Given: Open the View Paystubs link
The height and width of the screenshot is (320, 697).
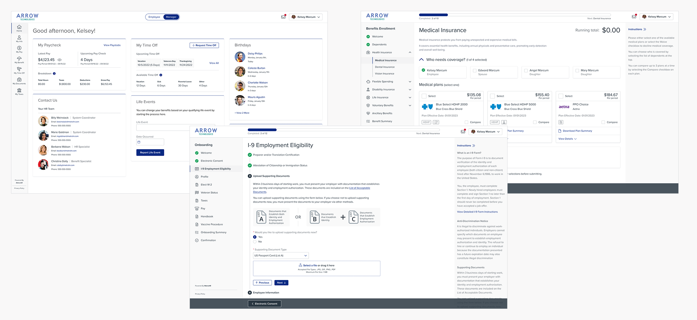Looking at the screenshot, I should (x=112, y=45).
